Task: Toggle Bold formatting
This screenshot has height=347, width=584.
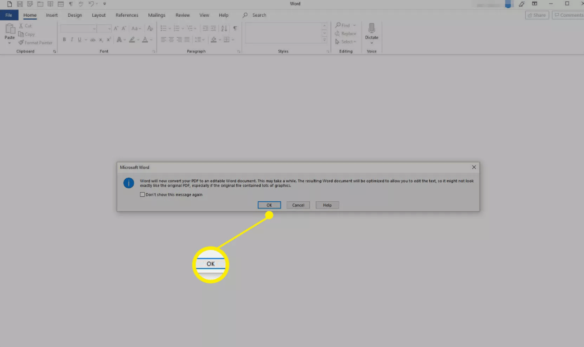Action: [x=64, y=40]
